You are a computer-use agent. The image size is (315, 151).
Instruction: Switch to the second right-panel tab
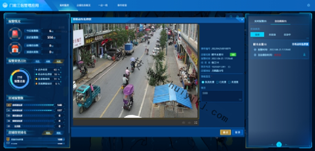click(281, 21)
